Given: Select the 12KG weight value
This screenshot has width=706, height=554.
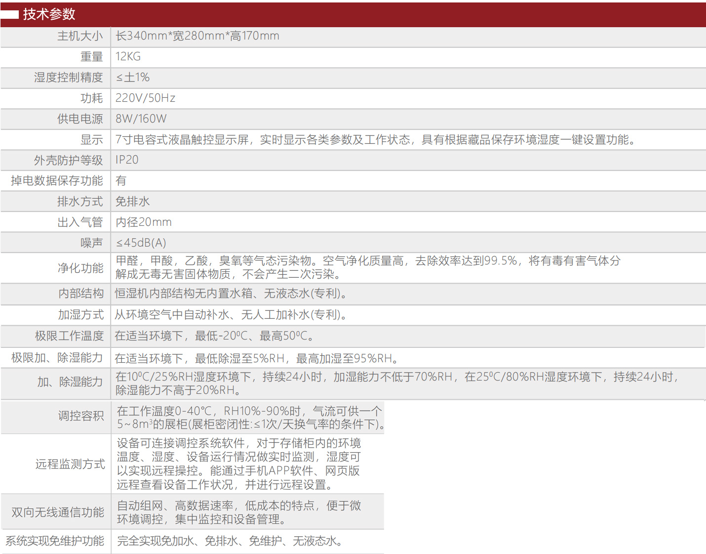Looking at the screenshot, I should point(128,57).
